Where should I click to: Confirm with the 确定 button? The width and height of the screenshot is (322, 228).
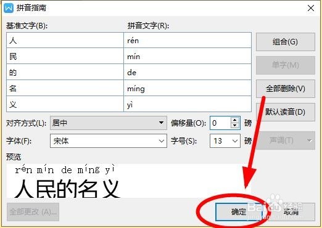pos(239,212)
